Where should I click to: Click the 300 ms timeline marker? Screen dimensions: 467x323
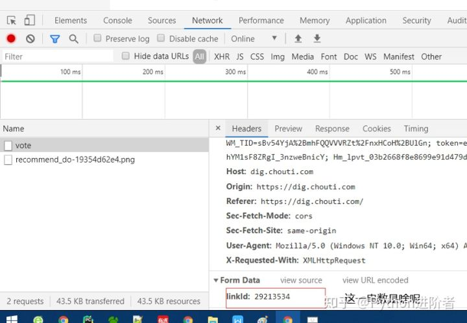(235, 72)
